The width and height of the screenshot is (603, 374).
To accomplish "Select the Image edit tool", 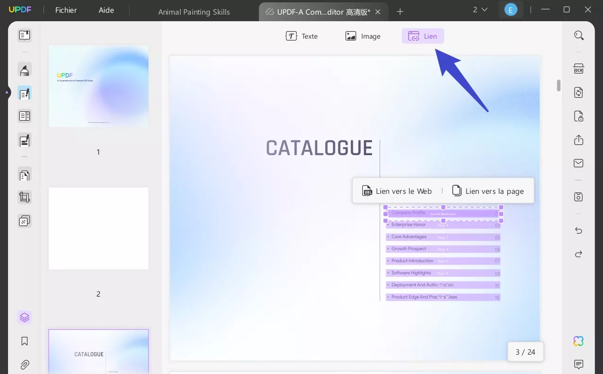I will tap(363, 36).
